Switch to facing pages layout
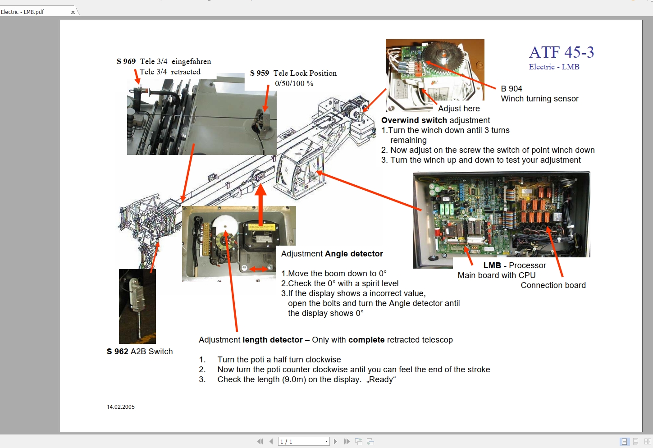 (648, 442)
